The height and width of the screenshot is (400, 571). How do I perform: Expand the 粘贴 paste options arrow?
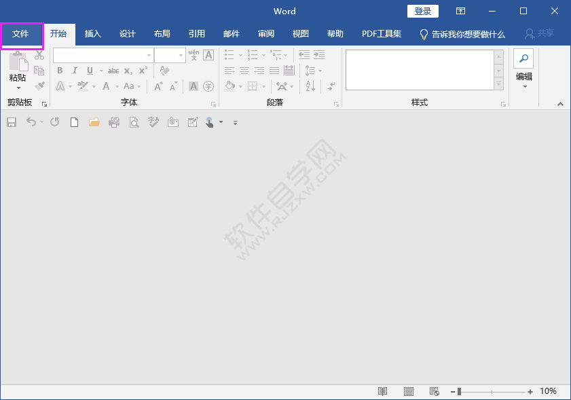coord(18,88)
